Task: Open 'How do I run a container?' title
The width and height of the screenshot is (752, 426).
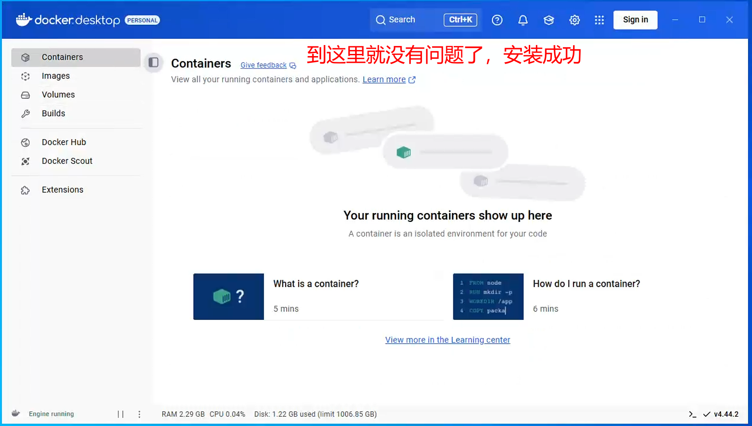Action: (586, 284)
